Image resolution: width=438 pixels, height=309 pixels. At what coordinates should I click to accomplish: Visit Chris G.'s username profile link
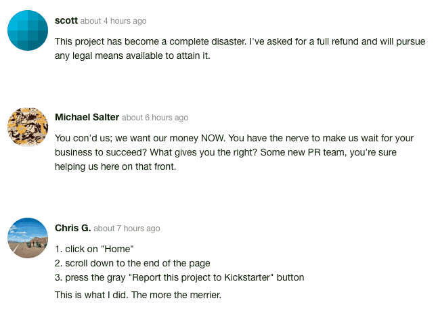click(72, 228)
